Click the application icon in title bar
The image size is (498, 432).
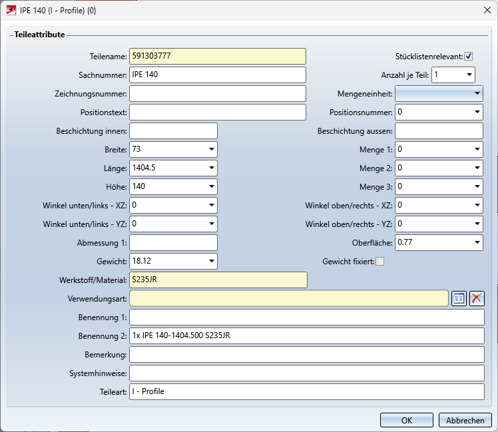pos(11,11)
